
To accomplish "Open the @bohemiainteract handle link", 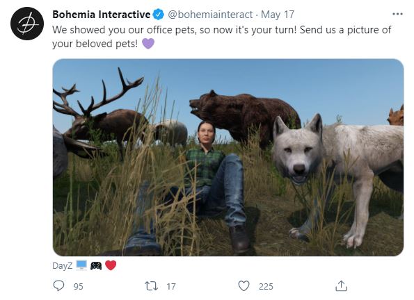I will coord(210,15).
